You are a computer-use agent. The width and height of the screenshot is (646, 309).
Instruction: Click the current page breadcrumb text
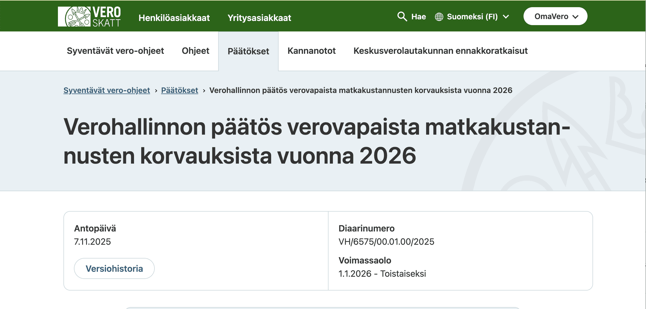[361, 90]
